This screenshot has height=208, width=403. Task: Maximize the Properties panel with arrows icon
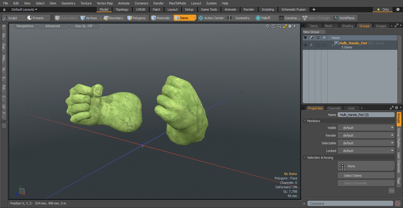[x=391, y=108]
